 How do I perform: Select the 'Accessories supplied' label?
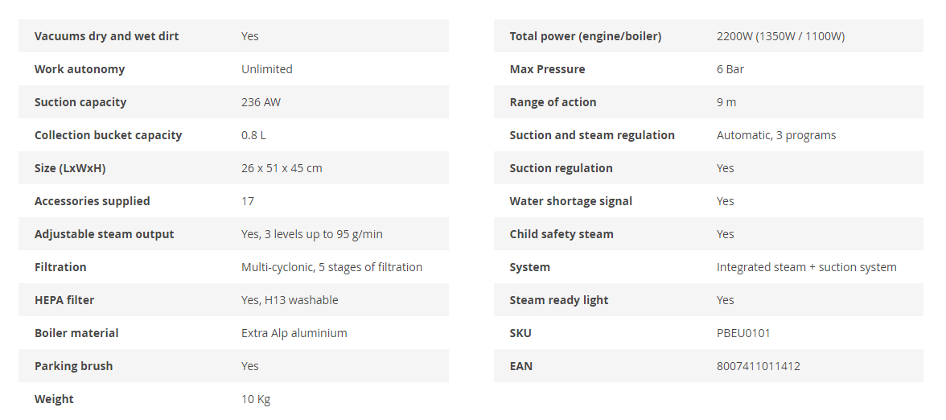coord(92,201)
